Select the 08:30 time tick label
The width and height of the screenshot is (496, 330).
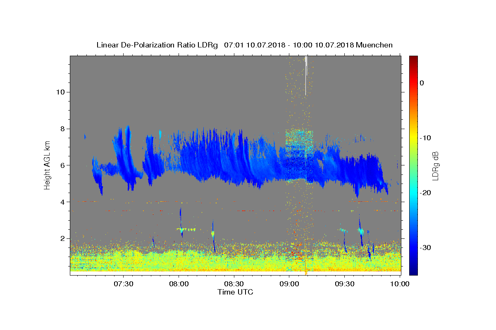point(234,284)
